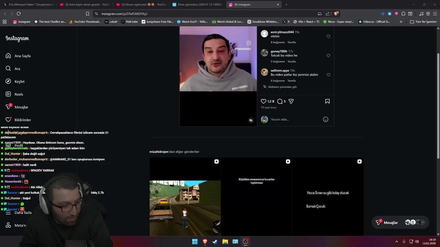Open the extensions puzzle icon
The image size is (440, 247).
pos(403,14)
